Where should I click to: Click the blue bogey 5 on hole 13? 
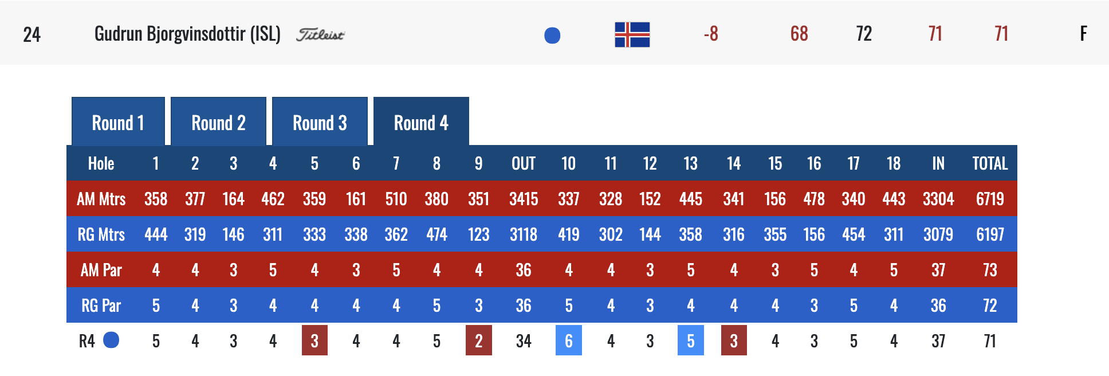click(690, 341)
